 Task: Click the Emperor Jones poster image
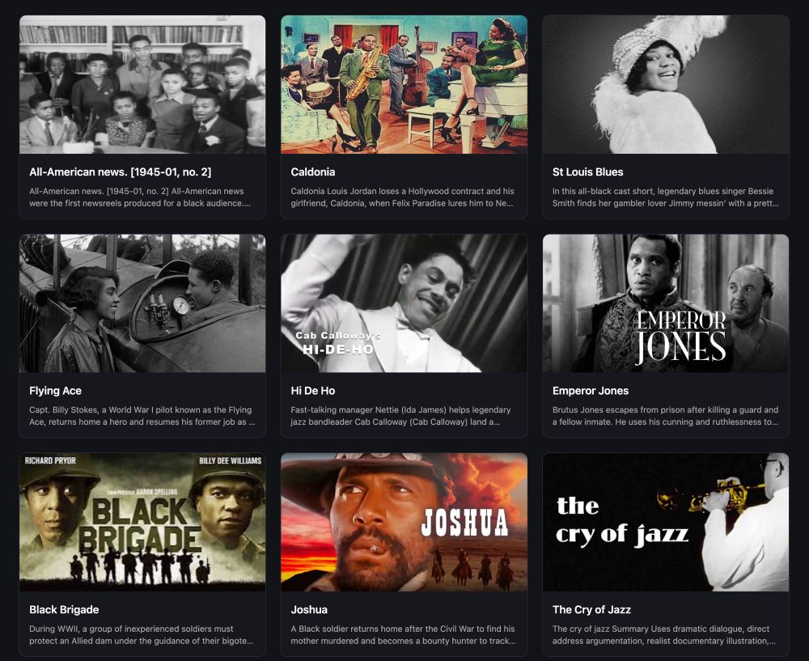(x=666, y=303)
